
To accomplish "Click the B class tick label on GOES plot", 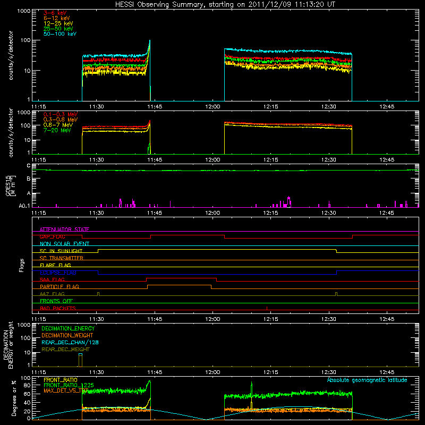I will tap(29, 178).
